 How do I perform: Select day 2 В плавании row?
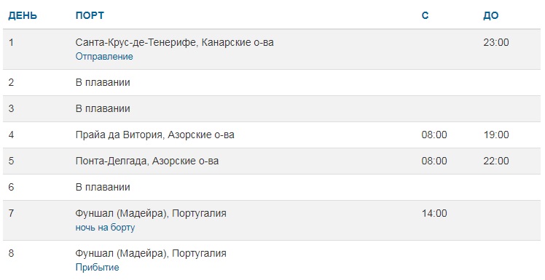272,83
